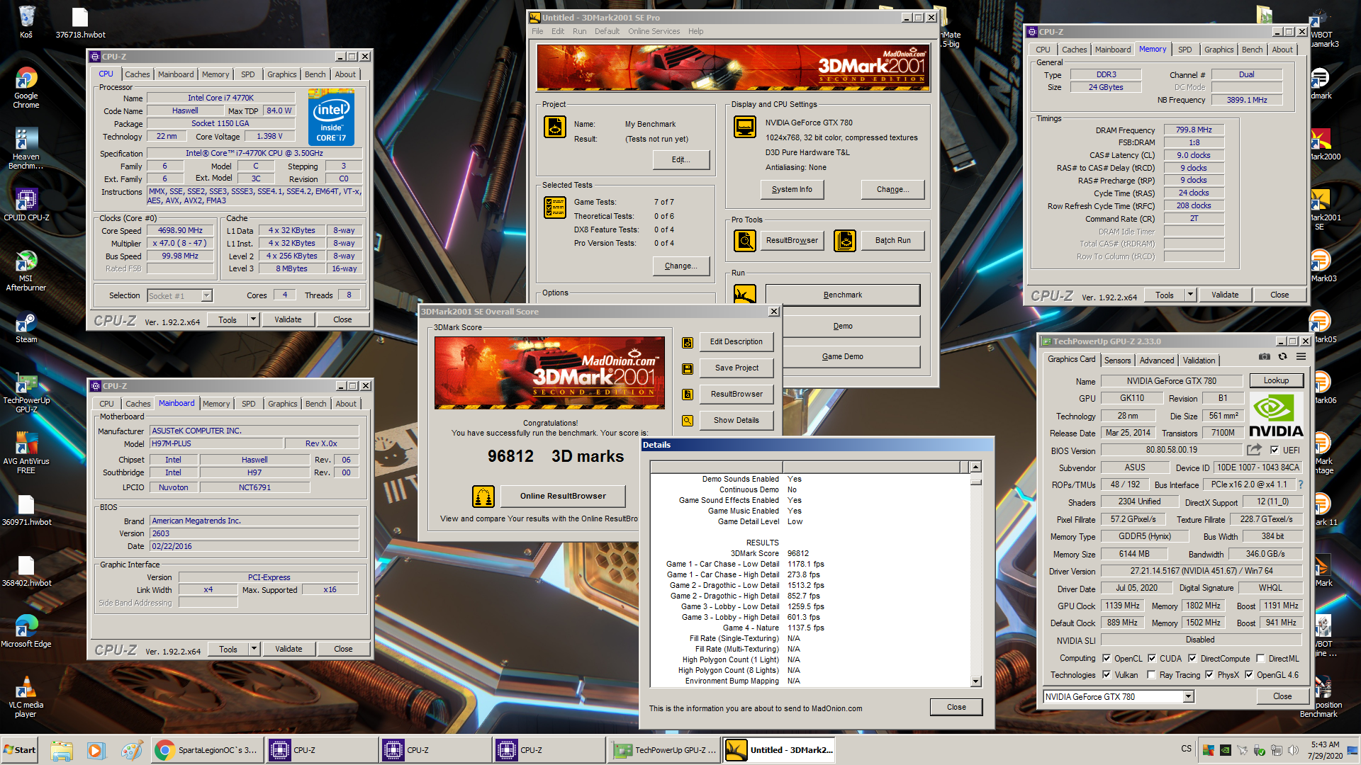Image resolution: width=1361 pixels, height=765 pixels.
Task: Click the Show Details magnifier icon
Action: pyautogui.click(x=687, y=421)
